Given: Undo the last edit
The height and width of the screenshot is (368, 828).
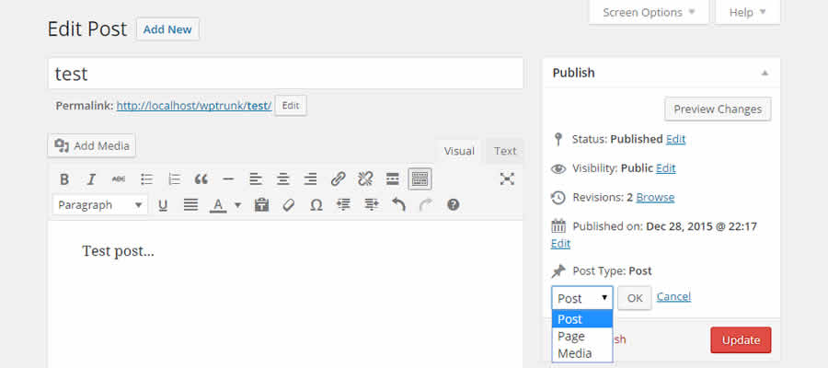Looking at the screenshot, I should (398, 205).
